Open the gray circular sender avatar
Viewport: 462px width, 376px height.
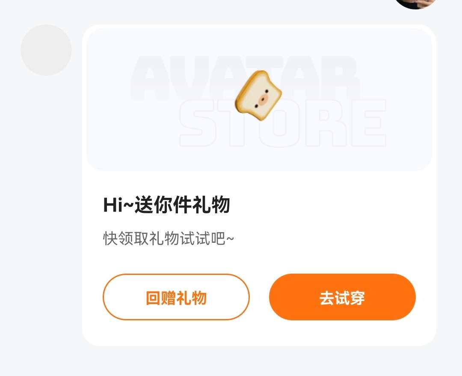(46, 50)
